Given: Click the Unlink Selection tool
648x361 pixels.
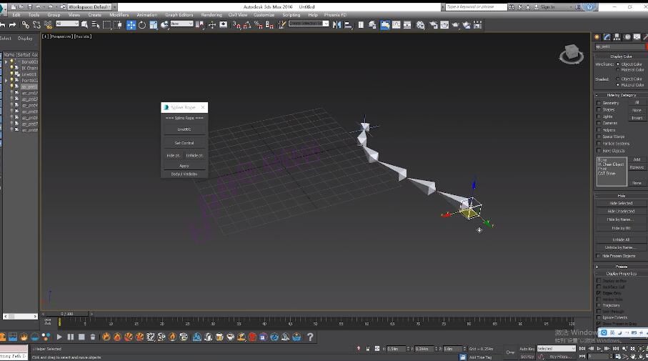Looking at the screenshot, I should [x=36, y=25].
